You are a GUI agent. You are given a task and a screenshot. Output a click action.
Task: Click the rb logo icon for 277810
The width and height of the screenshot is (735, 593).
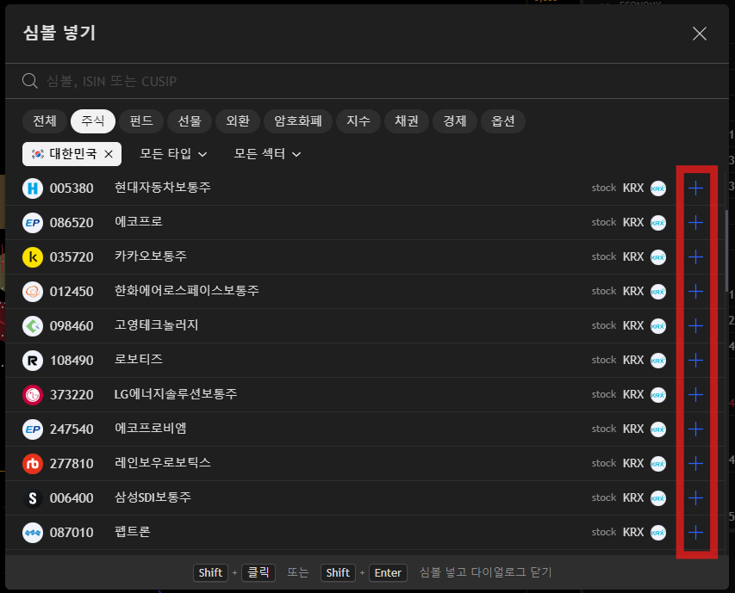coord(33,464)
